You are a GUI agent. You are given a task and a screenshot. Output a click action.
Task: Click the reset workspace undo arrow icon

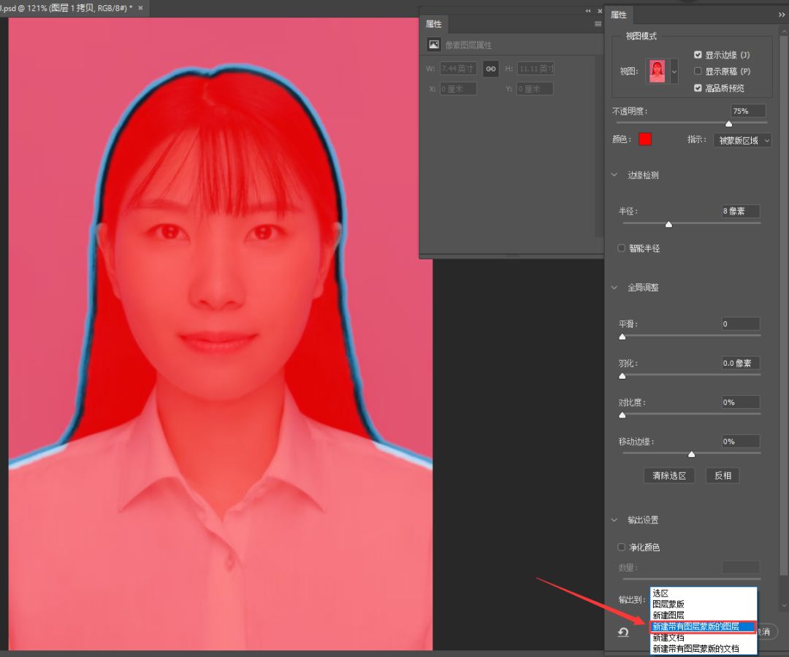pos(623,632)
